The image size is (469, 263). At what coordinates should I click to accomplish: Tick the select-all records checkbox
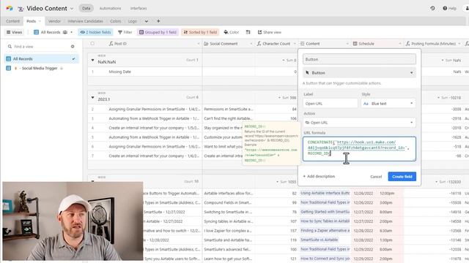click(x=92, y=44)
